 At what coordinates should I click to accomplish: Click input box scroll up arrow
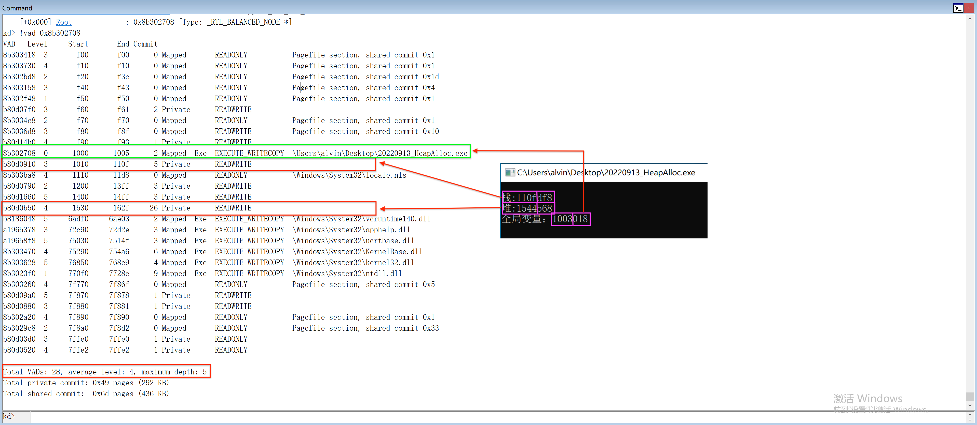click(970, 414)
